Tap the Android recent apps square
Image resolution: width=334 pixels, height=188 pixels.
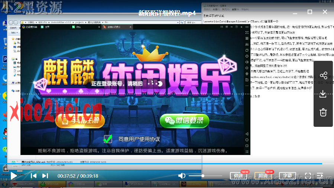(247, 146)
